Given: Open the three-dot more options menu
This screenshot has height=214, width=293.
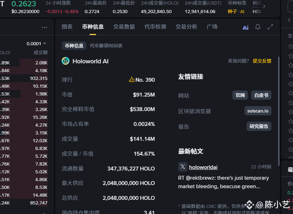Looking at the screenshot, I should coord(45,28).
